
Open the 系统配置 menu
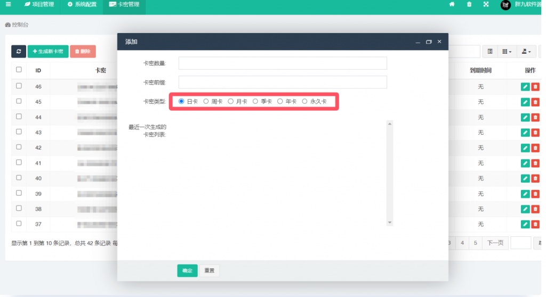point(82,4)
